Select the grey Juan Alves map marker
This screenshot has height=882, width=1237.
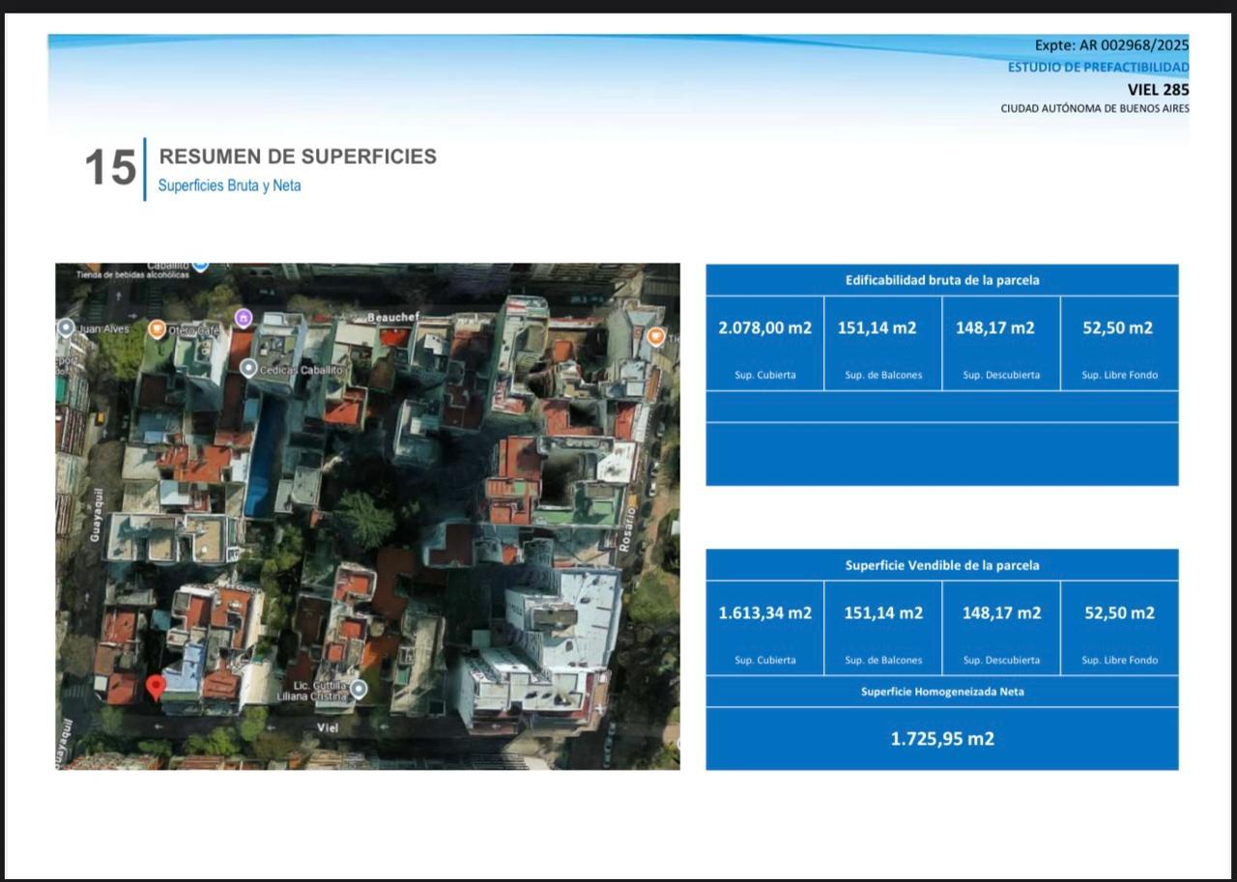[x=66, y=327]
